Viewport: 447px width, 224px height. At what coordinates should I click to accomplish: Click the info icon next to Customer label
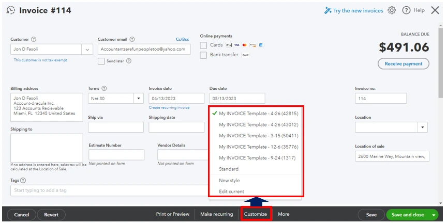[34, 39]
